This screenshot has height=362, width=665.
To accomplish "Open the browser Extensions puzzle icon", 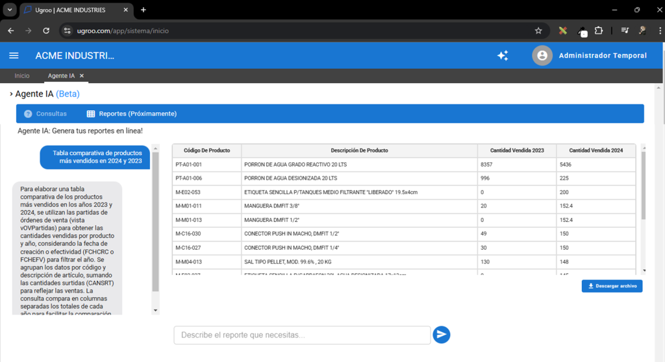I will point(599,30).
